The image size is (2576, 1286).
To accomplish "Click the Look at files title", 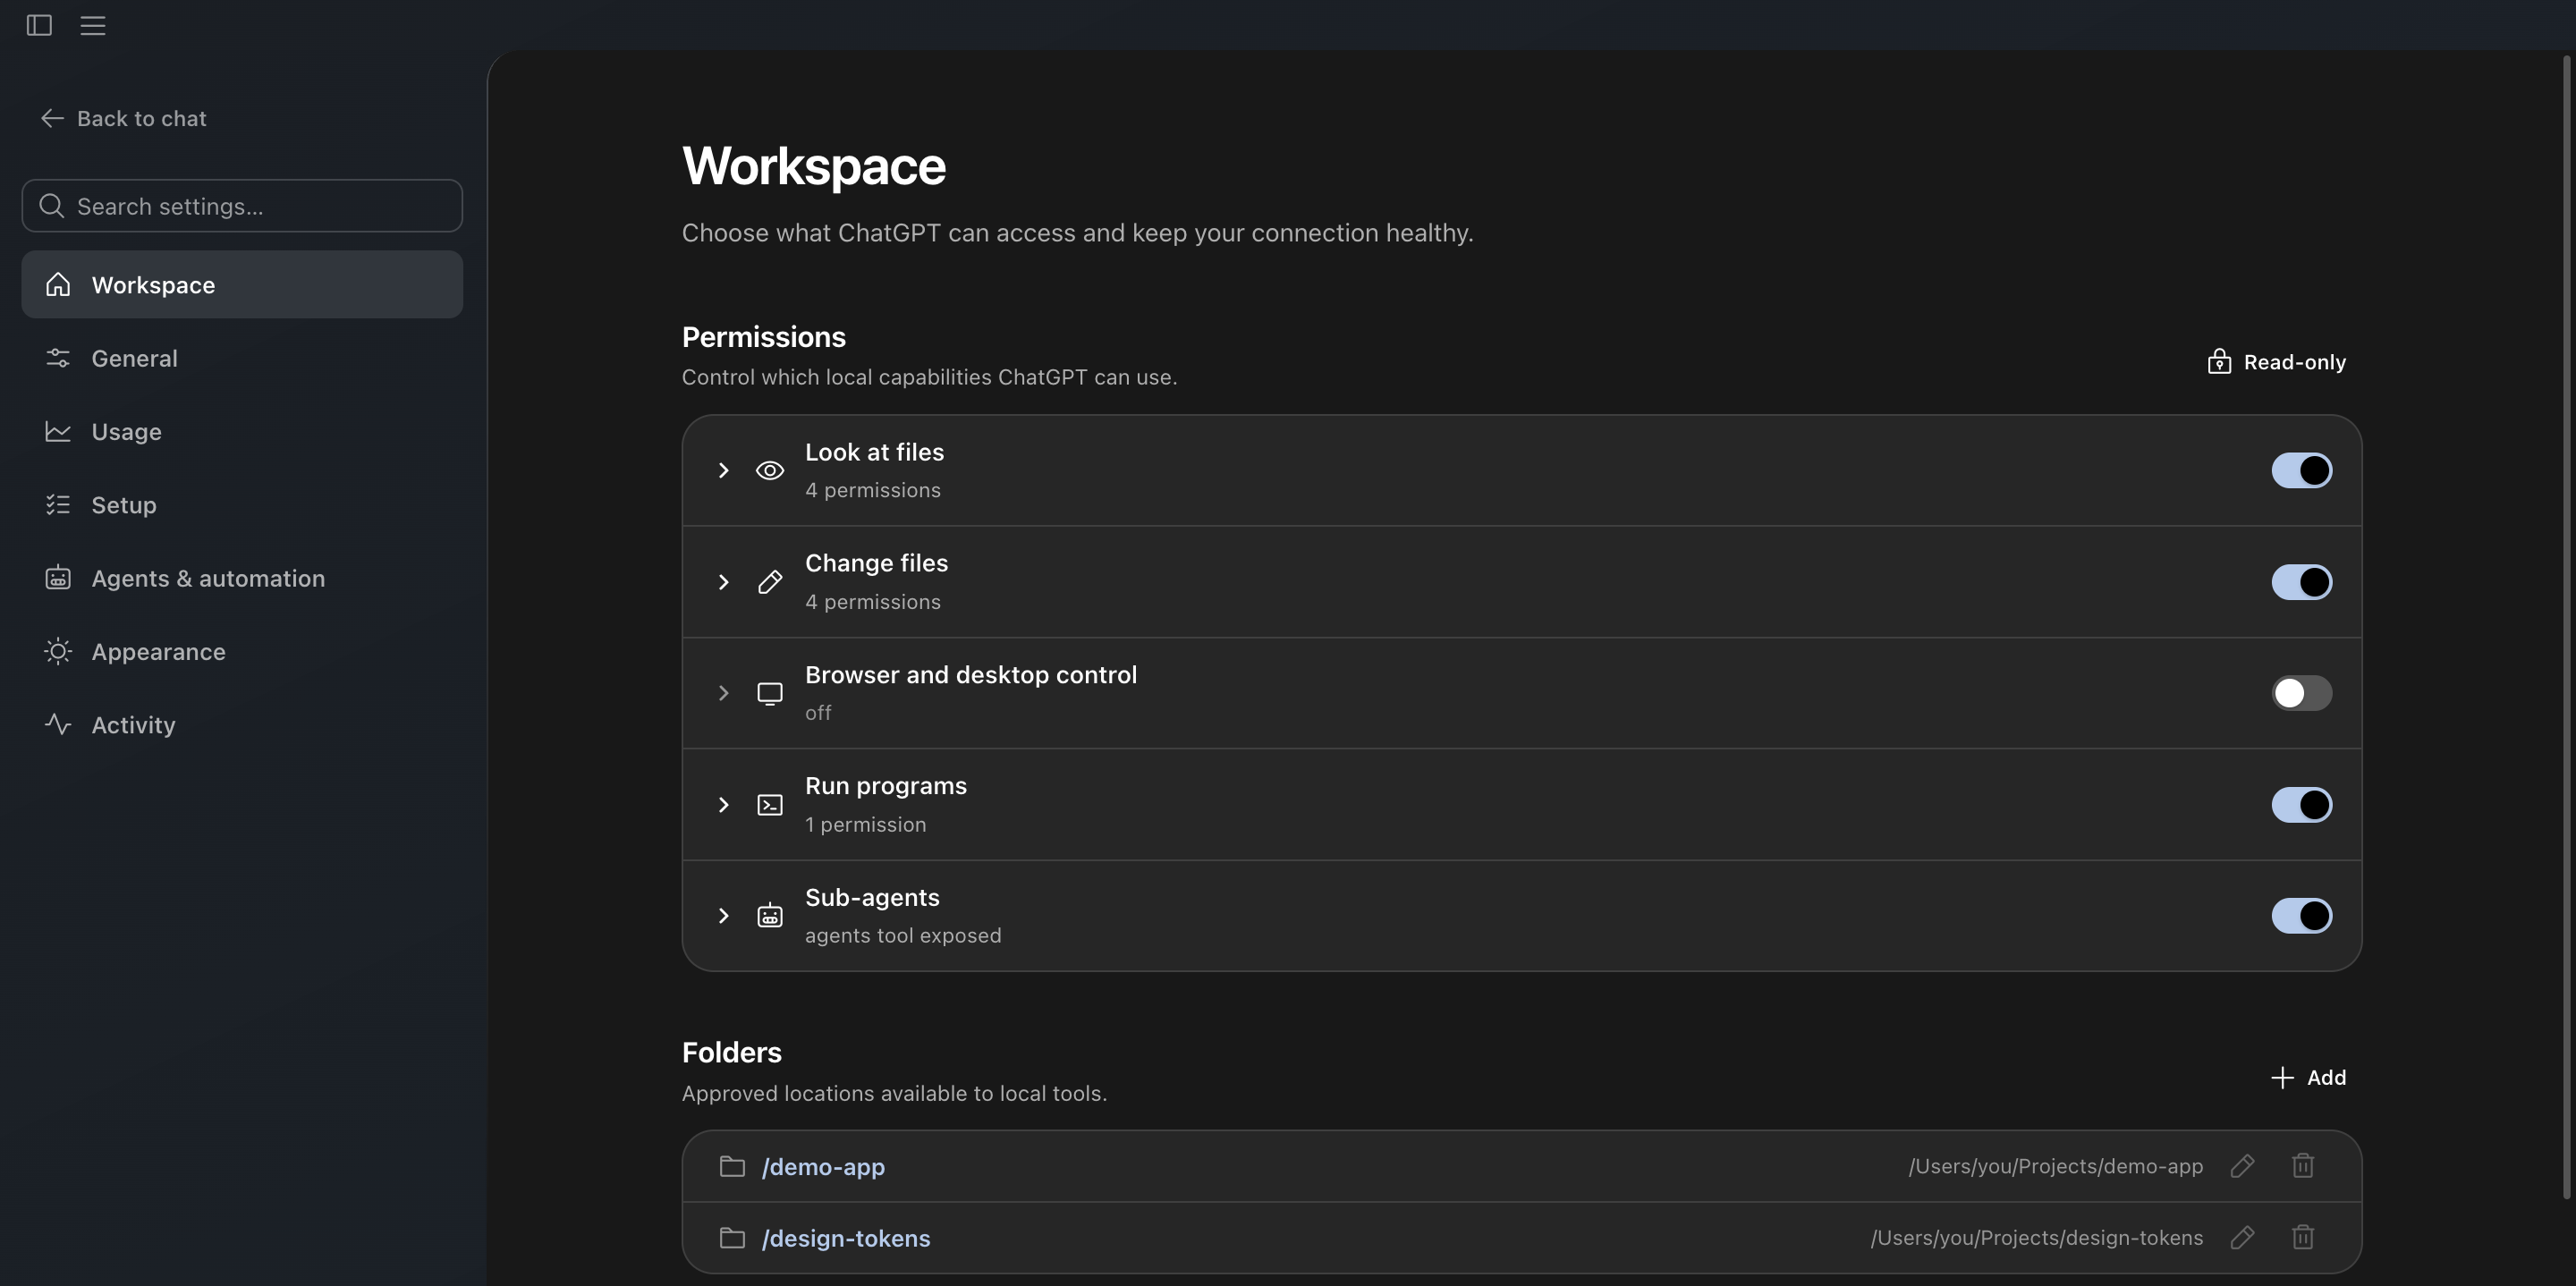I will point(874,452).
